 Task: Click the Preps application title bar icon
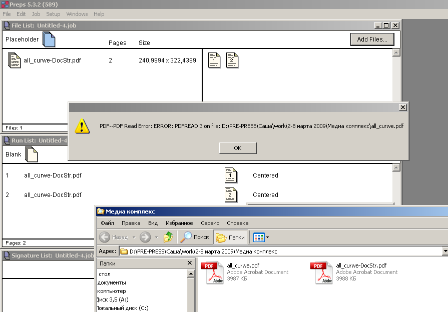click(x=5, y=4)
